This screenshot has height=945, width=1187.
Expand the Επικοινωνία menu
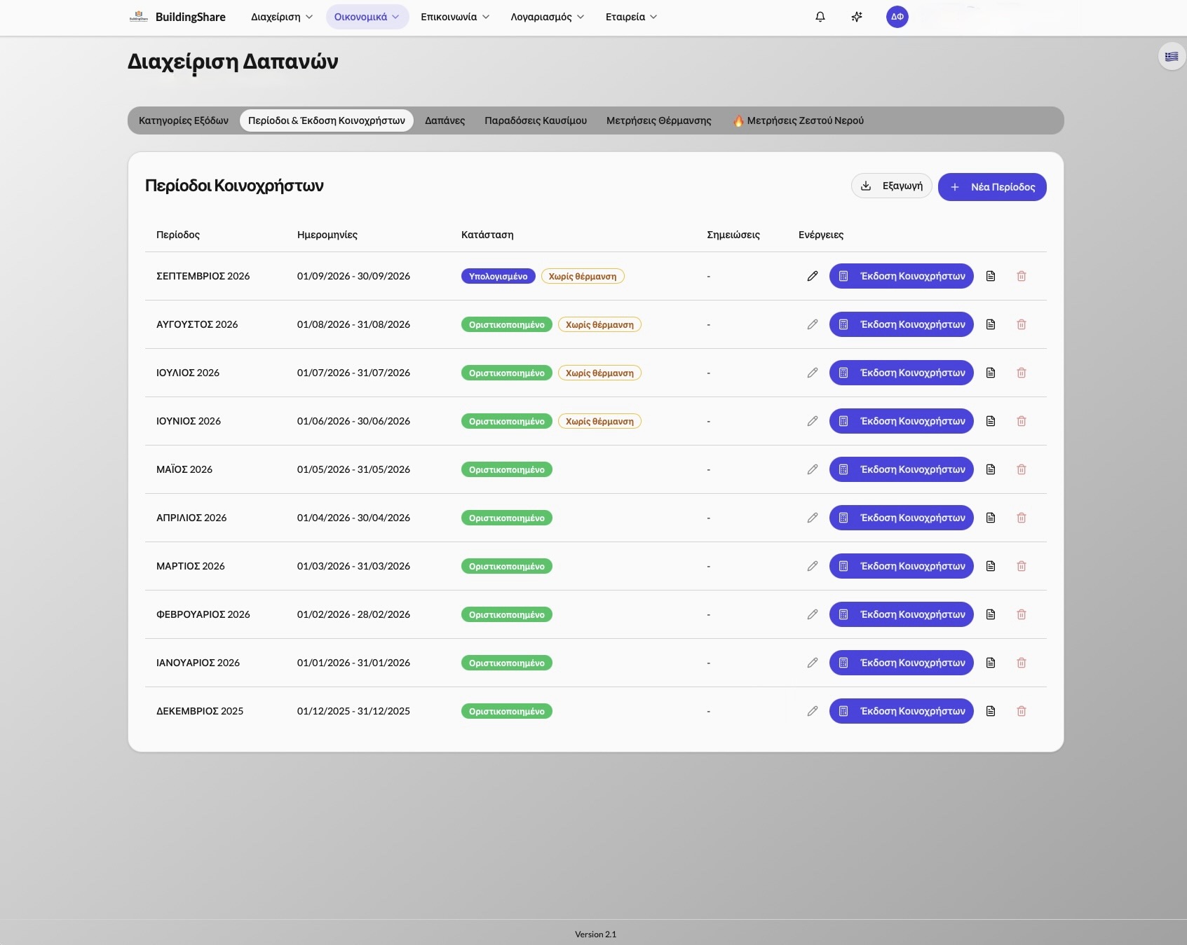pos(455,17)
